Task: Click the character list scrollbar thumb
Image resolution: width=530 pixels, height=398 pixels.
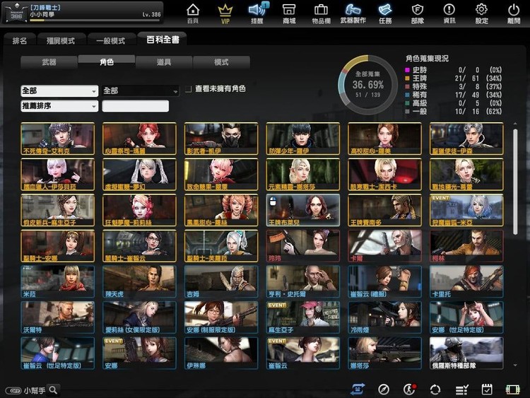Action: point(515,182)
